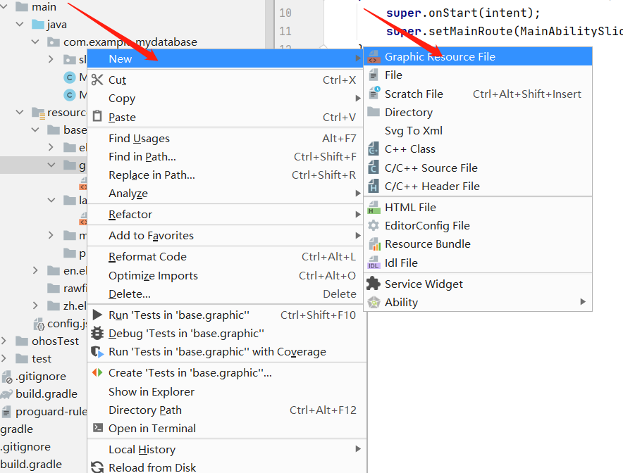
Task: Choose Delete... entry
Action: point(226,294)
